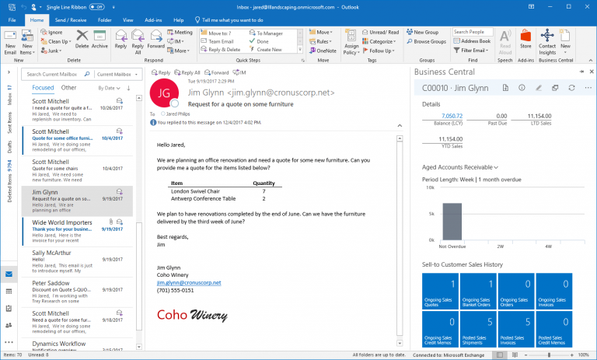
Task: Open the Posted Sales Invoices tile
Action: pos(515,329)
